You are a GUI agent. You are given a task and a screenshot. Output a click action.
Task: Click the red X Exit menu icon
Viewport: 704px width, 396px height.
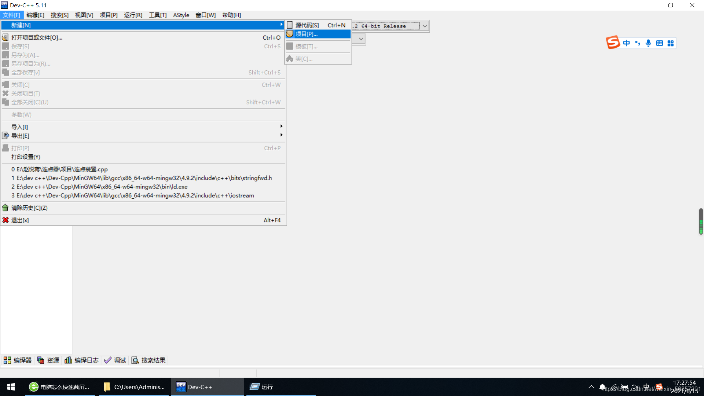pos(5,220)
